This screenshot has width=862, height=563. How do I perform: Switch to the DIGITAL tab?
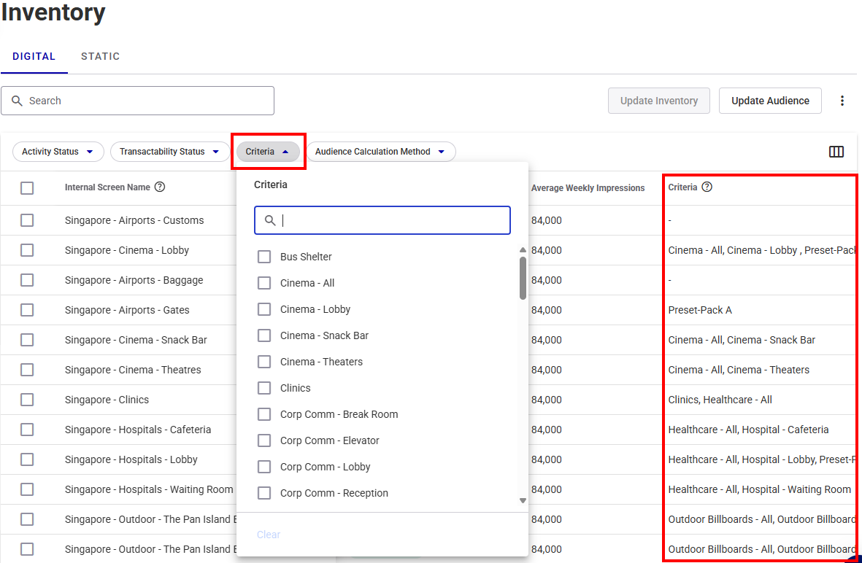pyautogui.click(x=34, y=56)
